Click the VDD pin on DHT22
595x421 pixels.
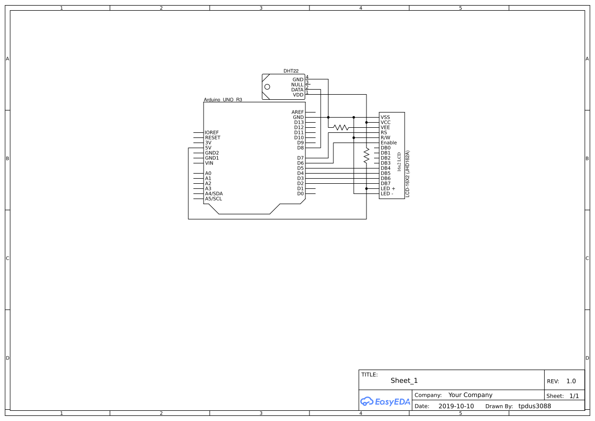click(x=298, y=95)
